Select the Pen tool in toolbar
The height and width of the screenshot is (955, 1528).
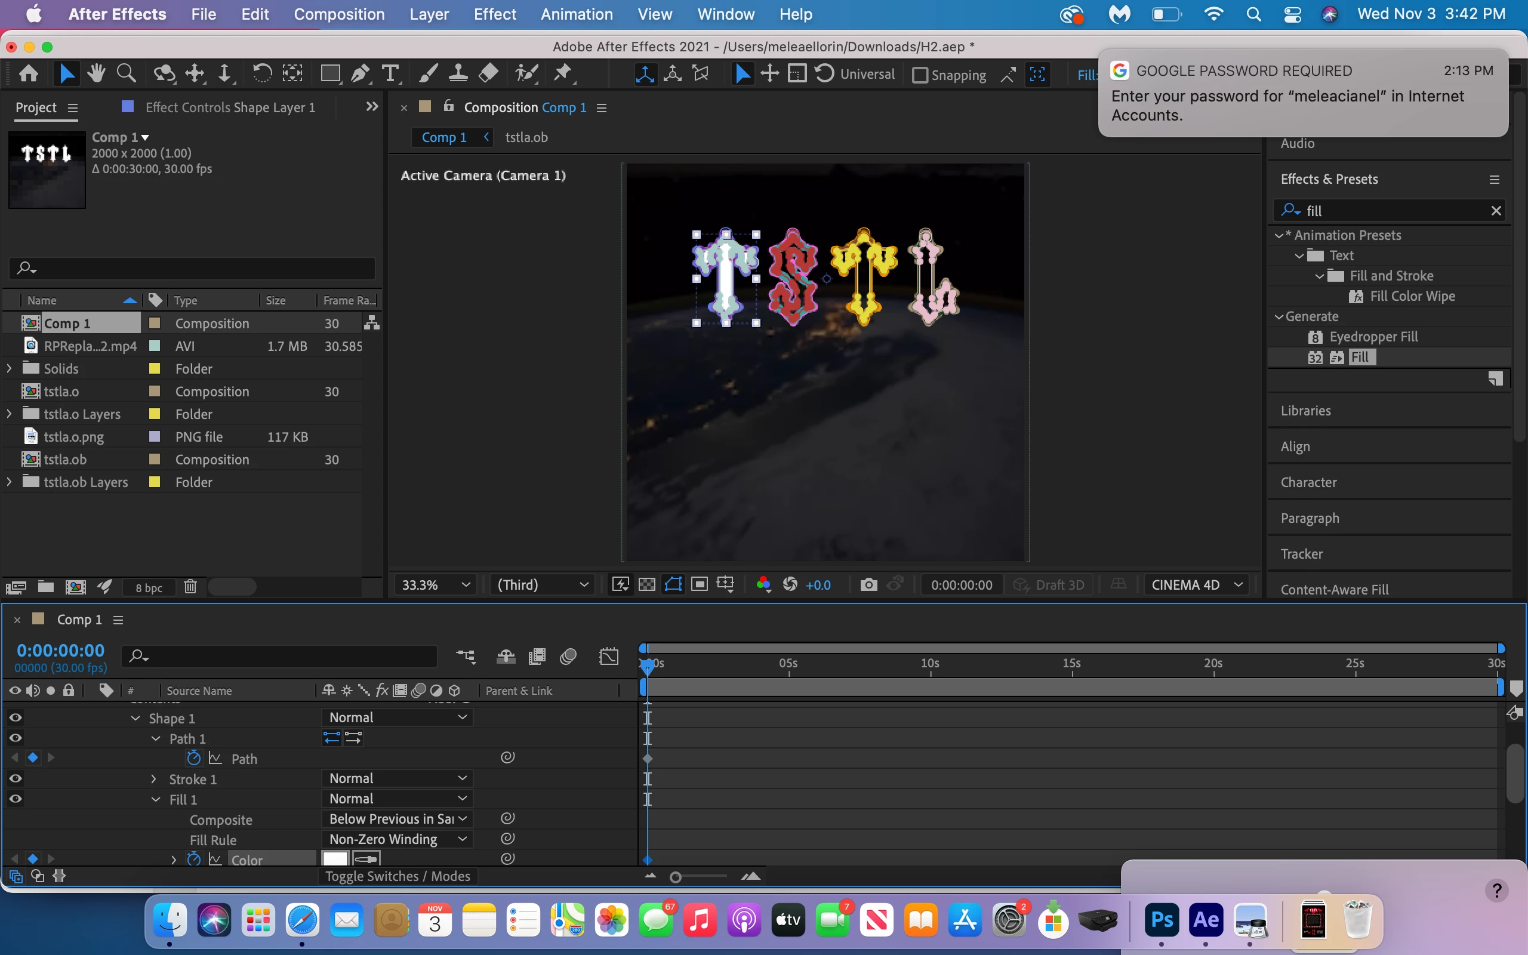(x=361, y=74)
